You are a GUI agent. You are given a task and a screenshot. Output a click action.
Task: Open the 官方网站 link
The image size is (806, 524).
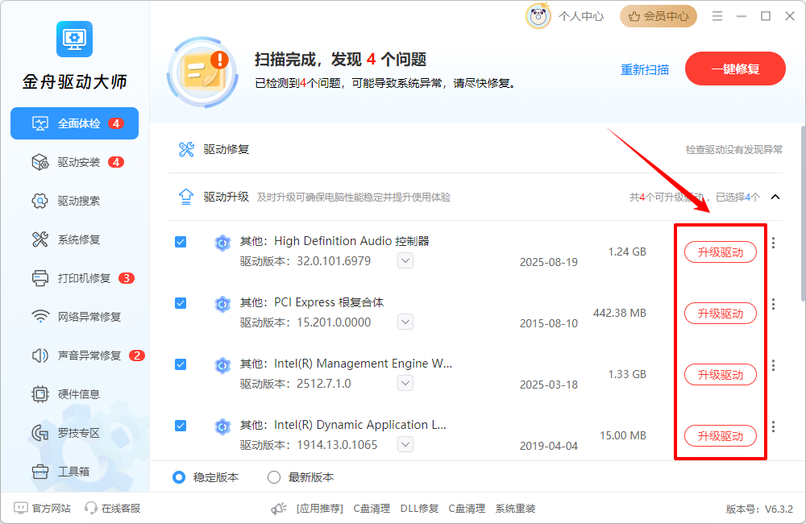pyautogui.click(x=51, y=508)
